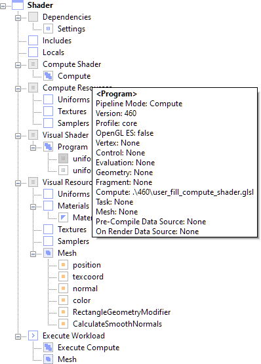Click the position attribute icon

pyautogui.click(x=63, y=265)
